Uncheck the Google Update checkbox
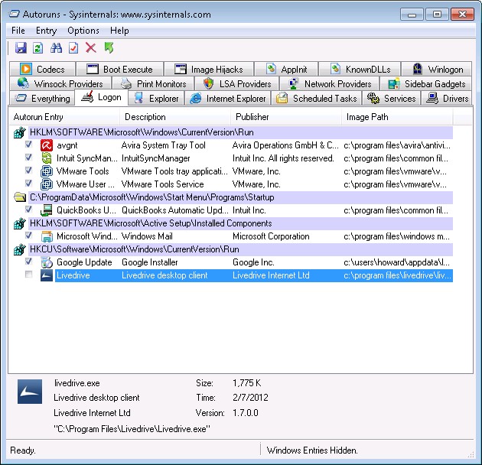 pyautogui.click(x=28, y=262)
